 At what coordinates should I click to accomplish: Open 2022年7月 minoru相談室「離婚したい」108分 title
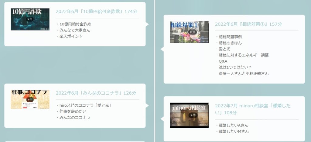click(252, 109)
